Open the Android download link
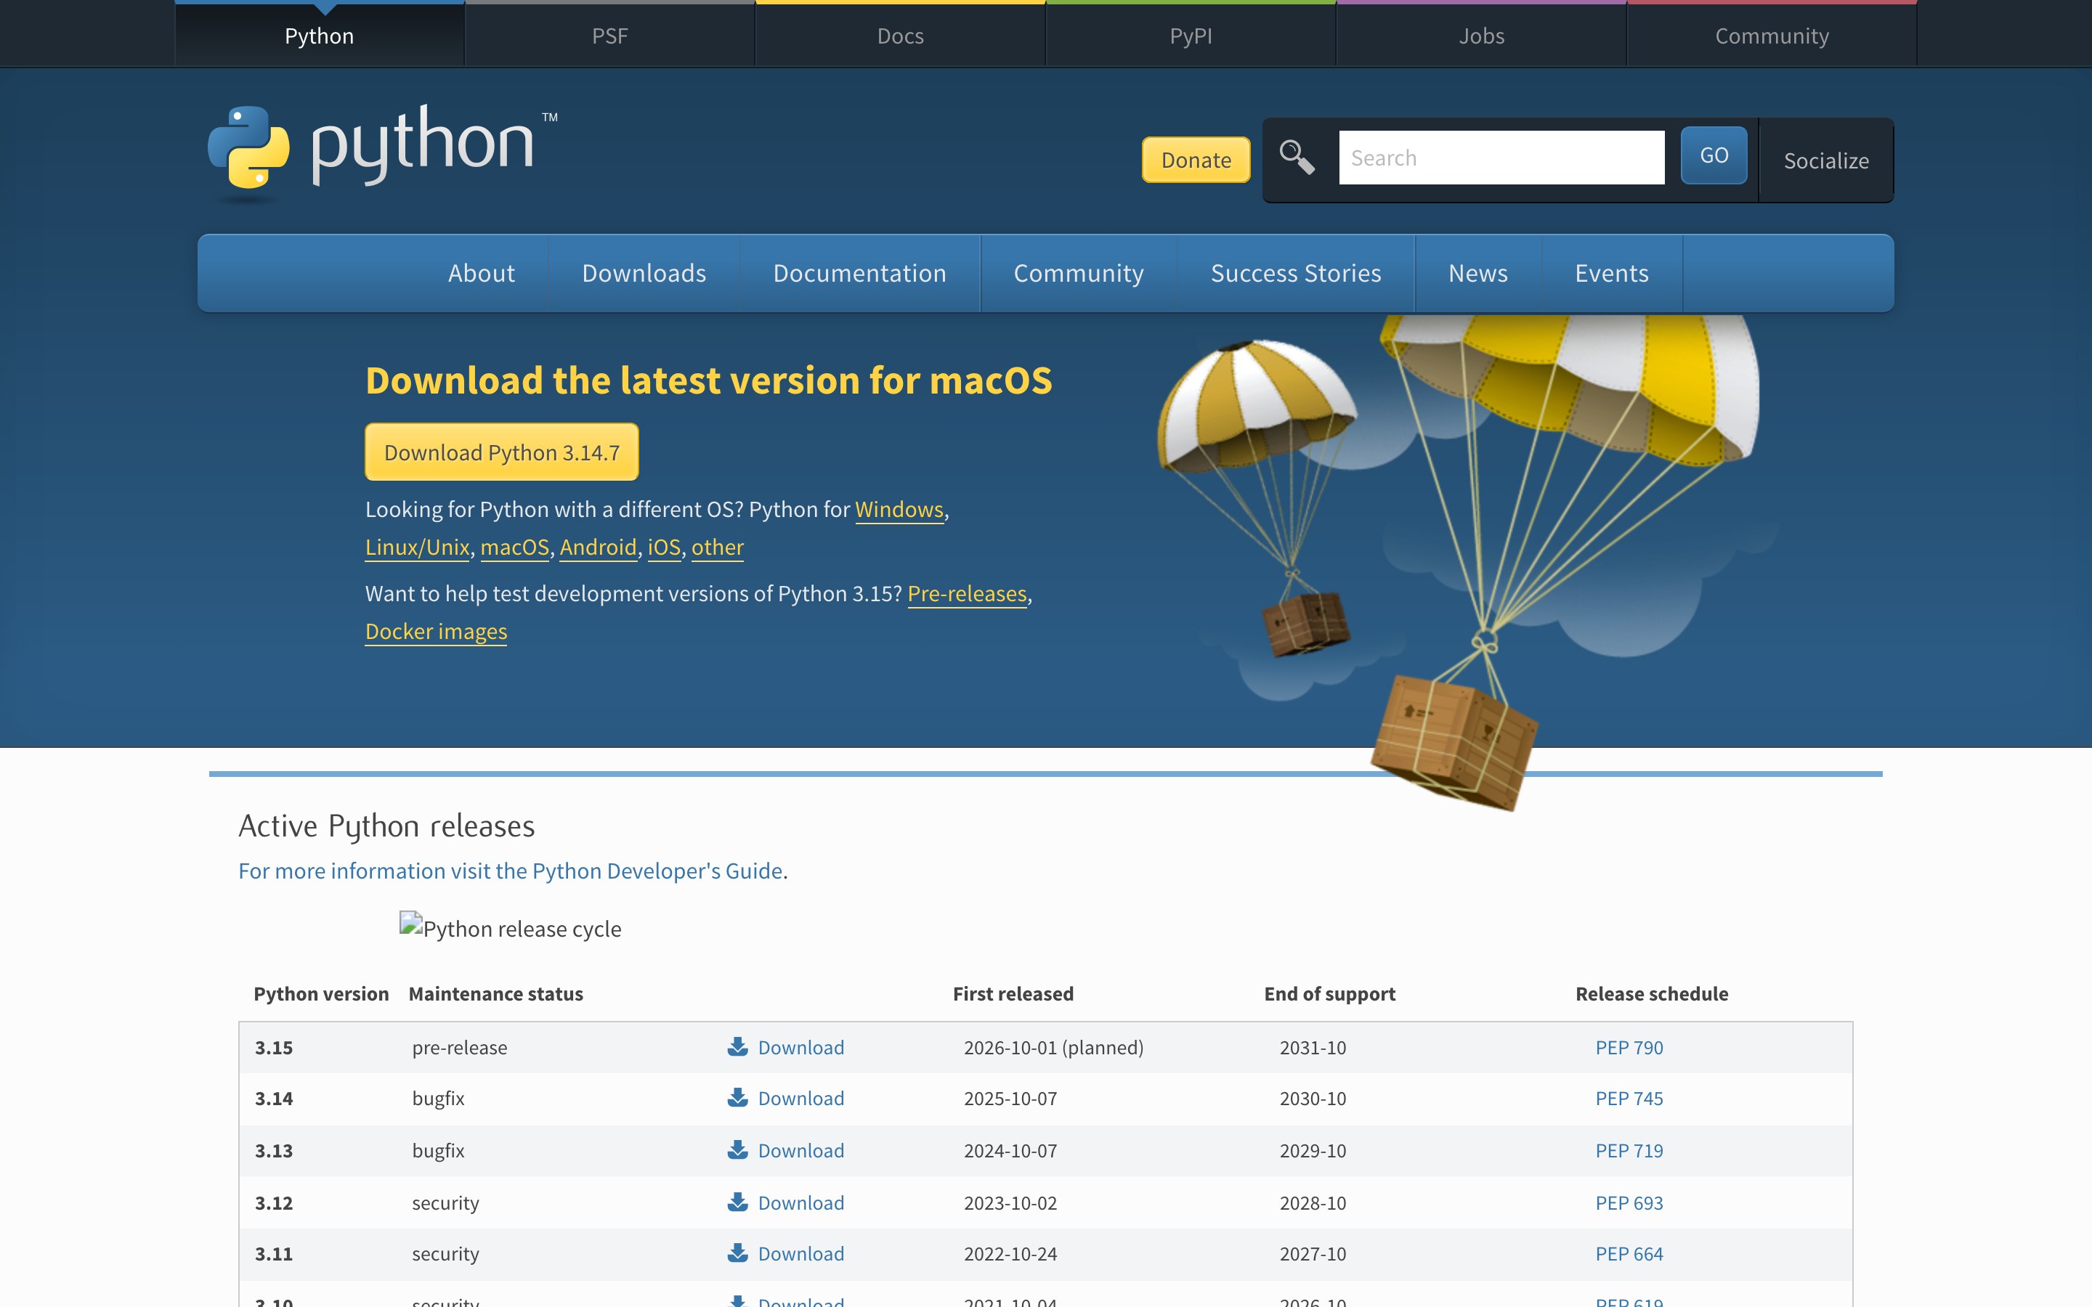 [599, 547]
